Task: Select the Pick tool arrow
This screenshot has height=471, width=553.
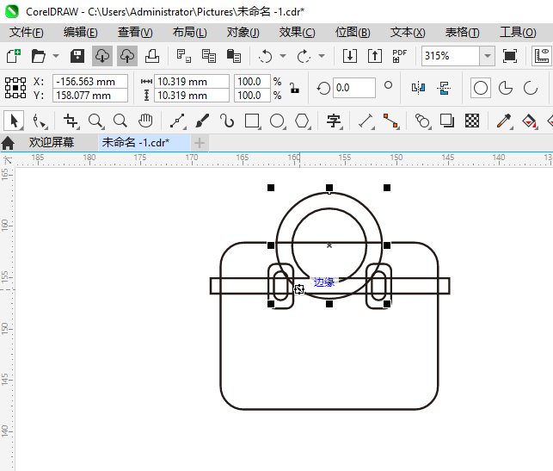Action: click(x=15, y=121)
